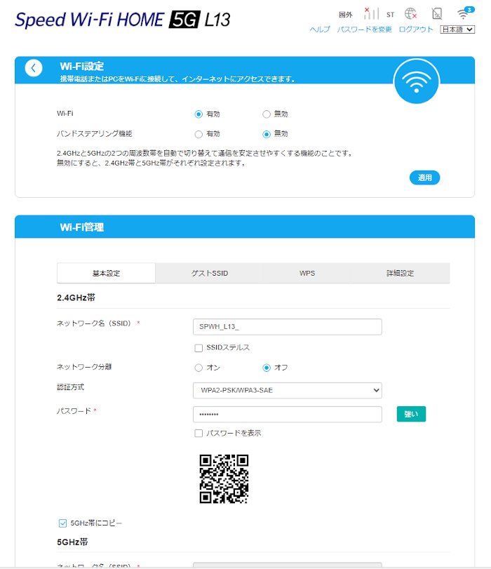Open the 詳細設定 tab
Viewport: 491px width, 569px height.
click(x=400, y=273)
